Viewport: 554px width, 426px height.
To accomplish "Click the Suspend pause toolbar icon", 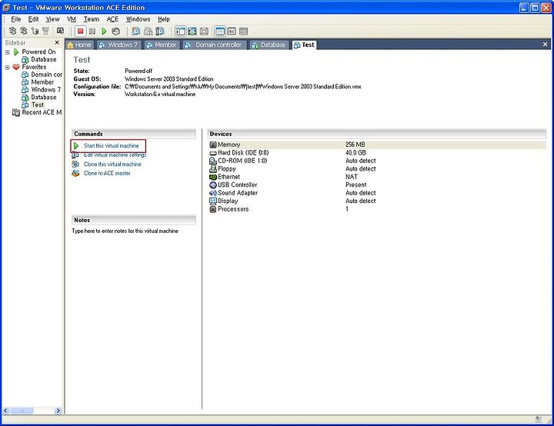I will [x=92, y=32].
